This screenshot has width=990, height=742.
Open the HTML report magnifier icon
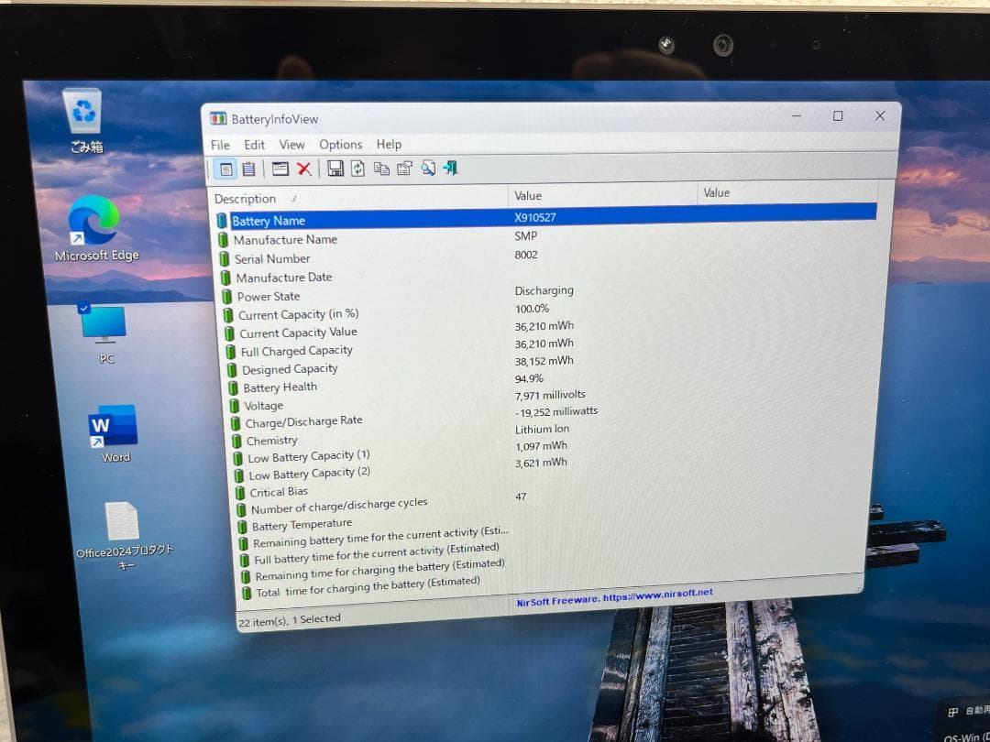point(427,169)
